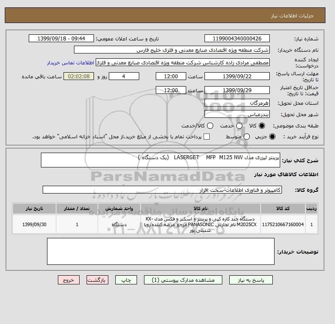Click the deadline date 1399/09/22 field
The image size is (335, 324).
tap(237, 76)
